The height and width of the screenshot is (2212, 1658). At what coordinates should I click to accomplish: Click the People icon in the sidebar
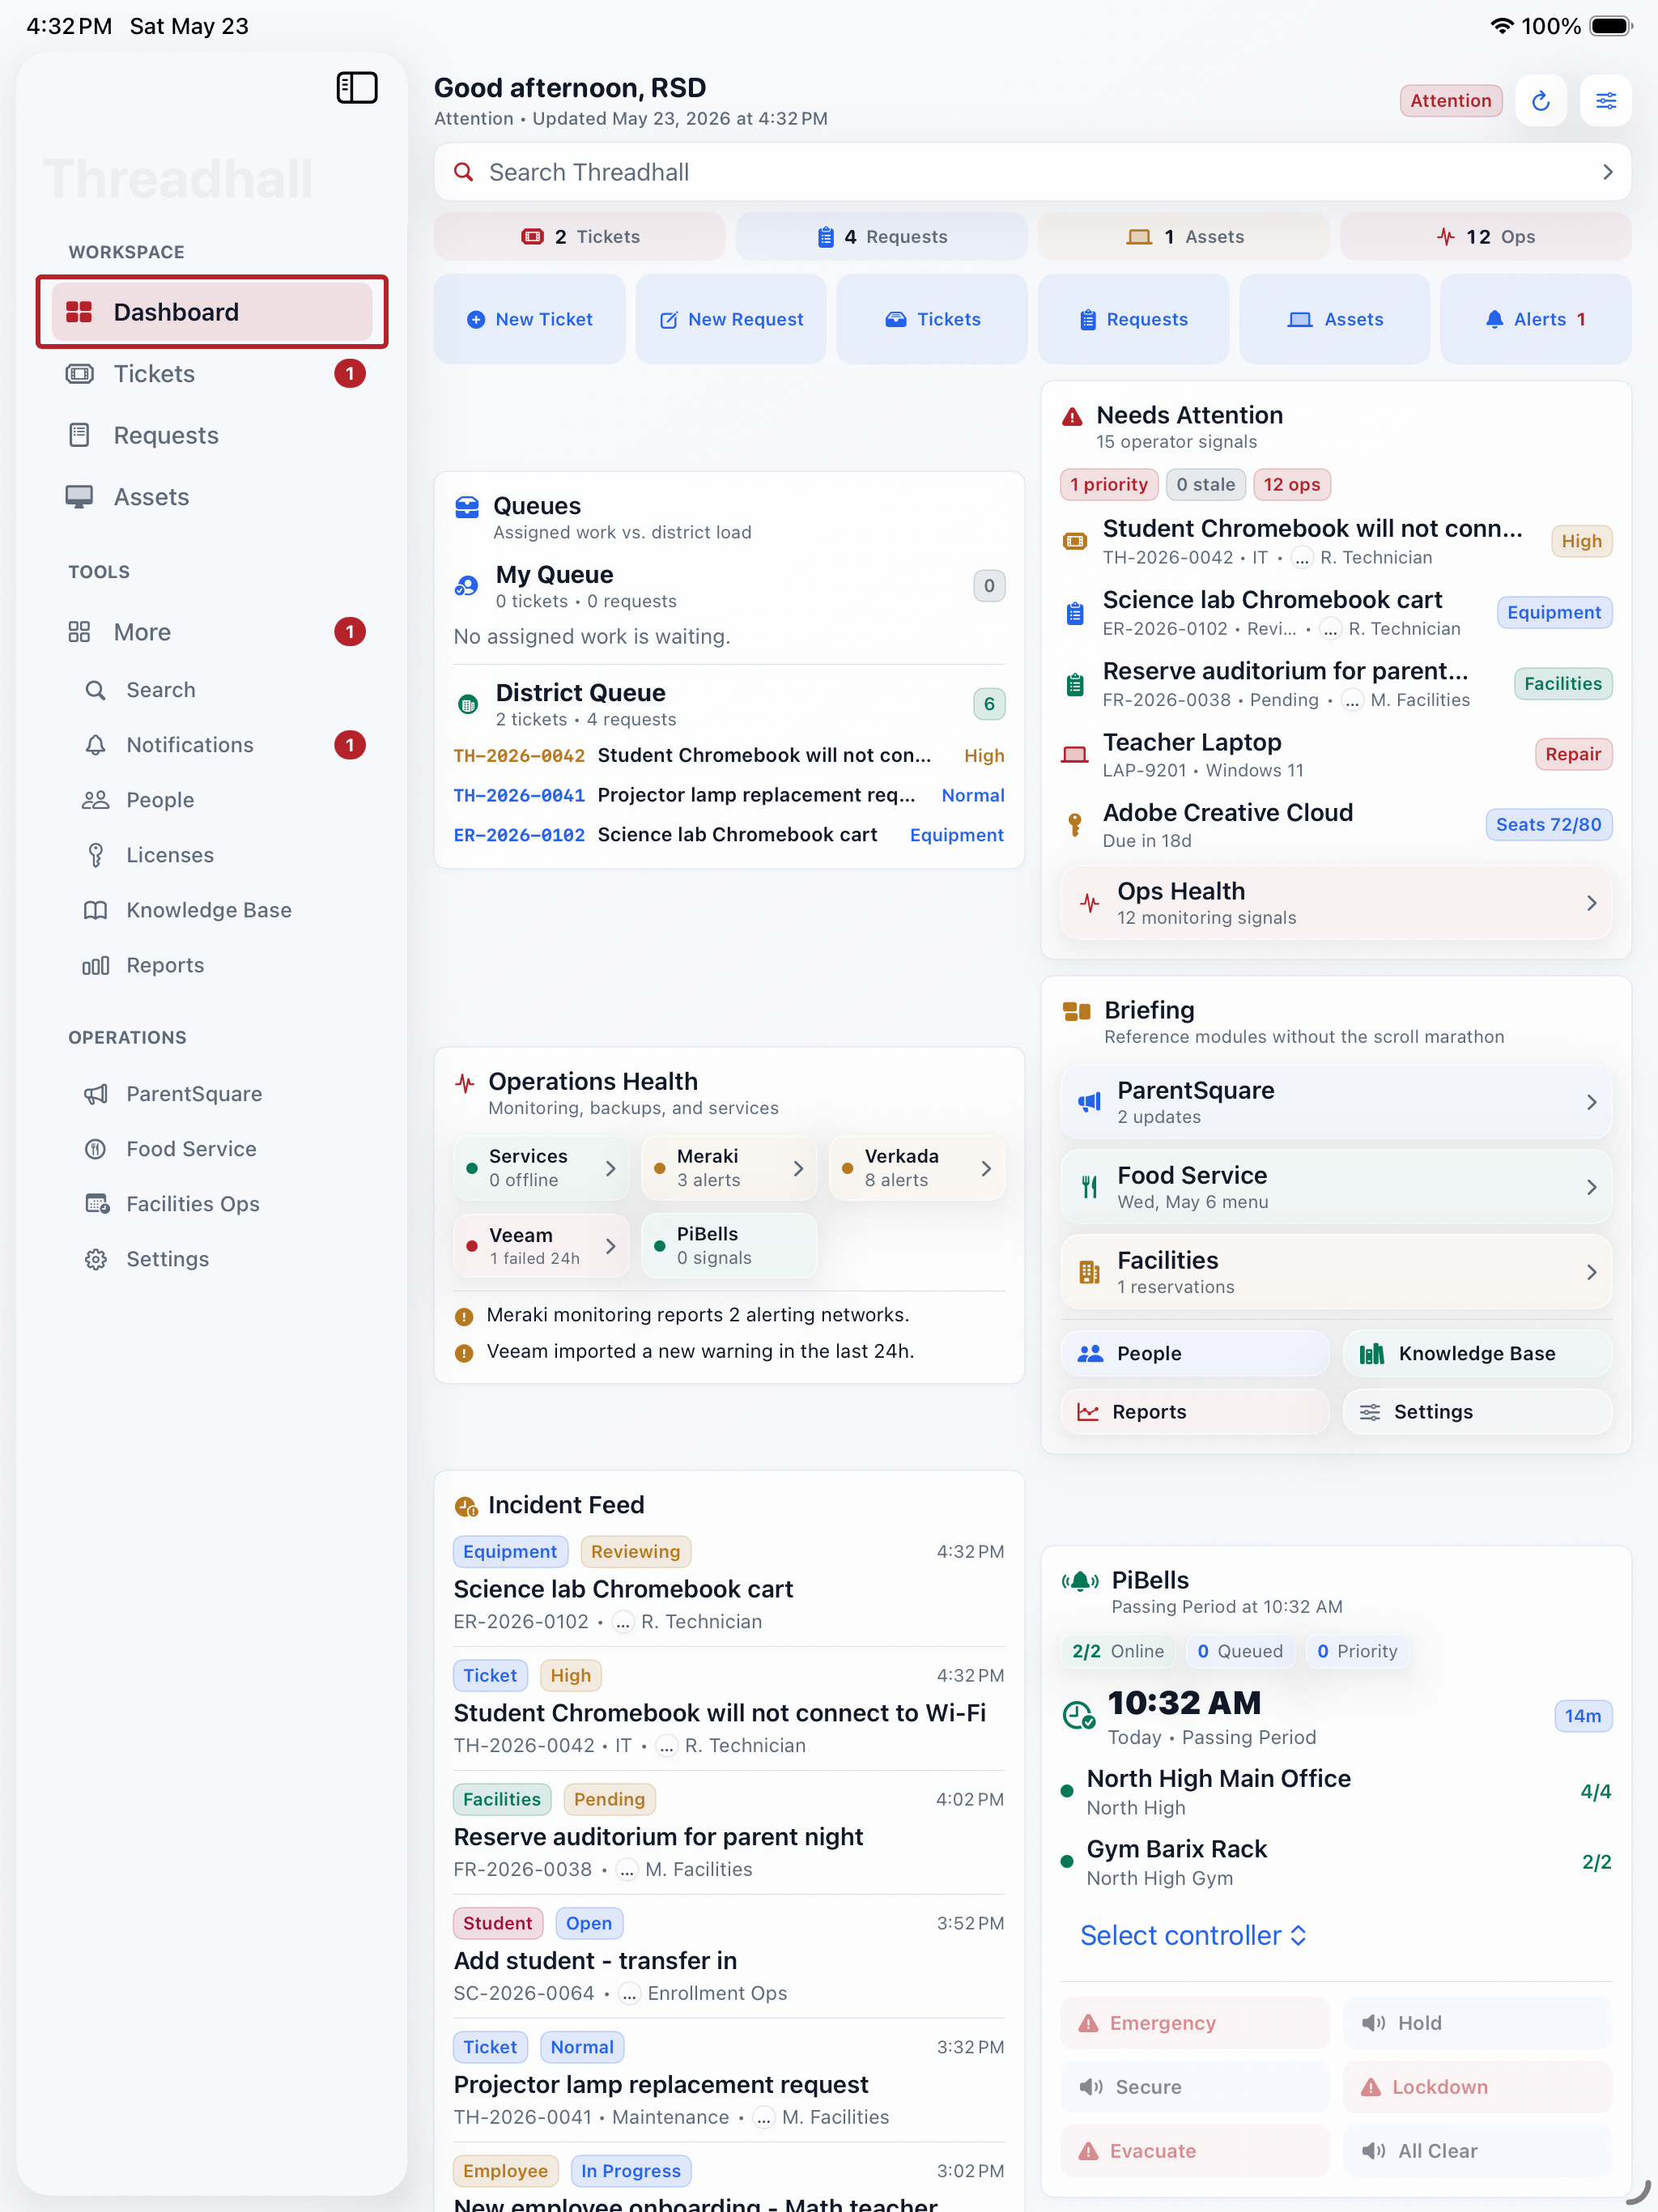click(x=95, y=800)
